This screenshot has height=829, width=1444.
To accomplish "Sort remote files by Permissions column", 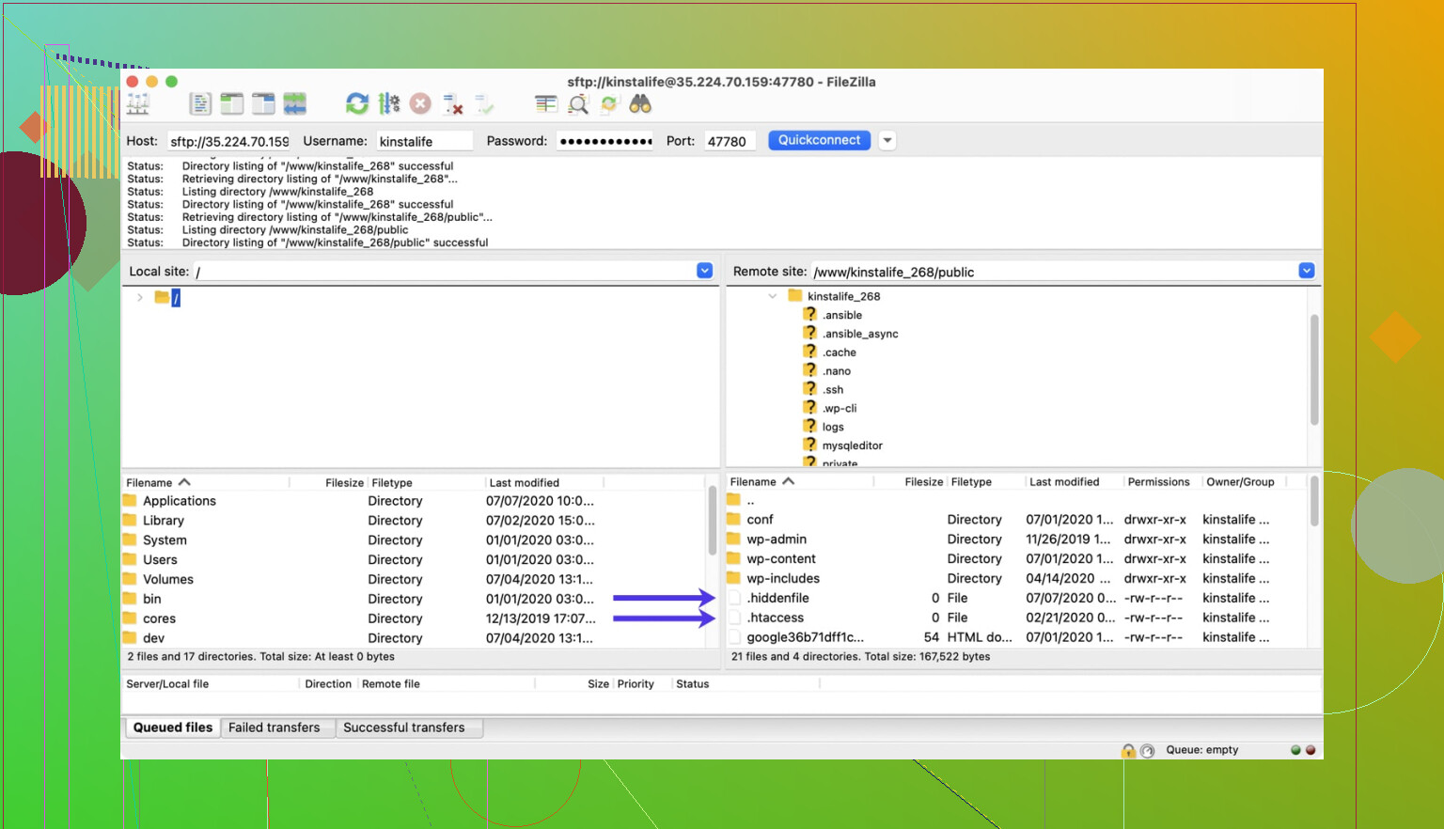I will click(x=1159, y=481).
